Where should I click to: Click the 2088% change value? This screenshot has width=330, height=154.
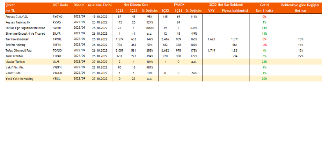[x=150, y=28]
